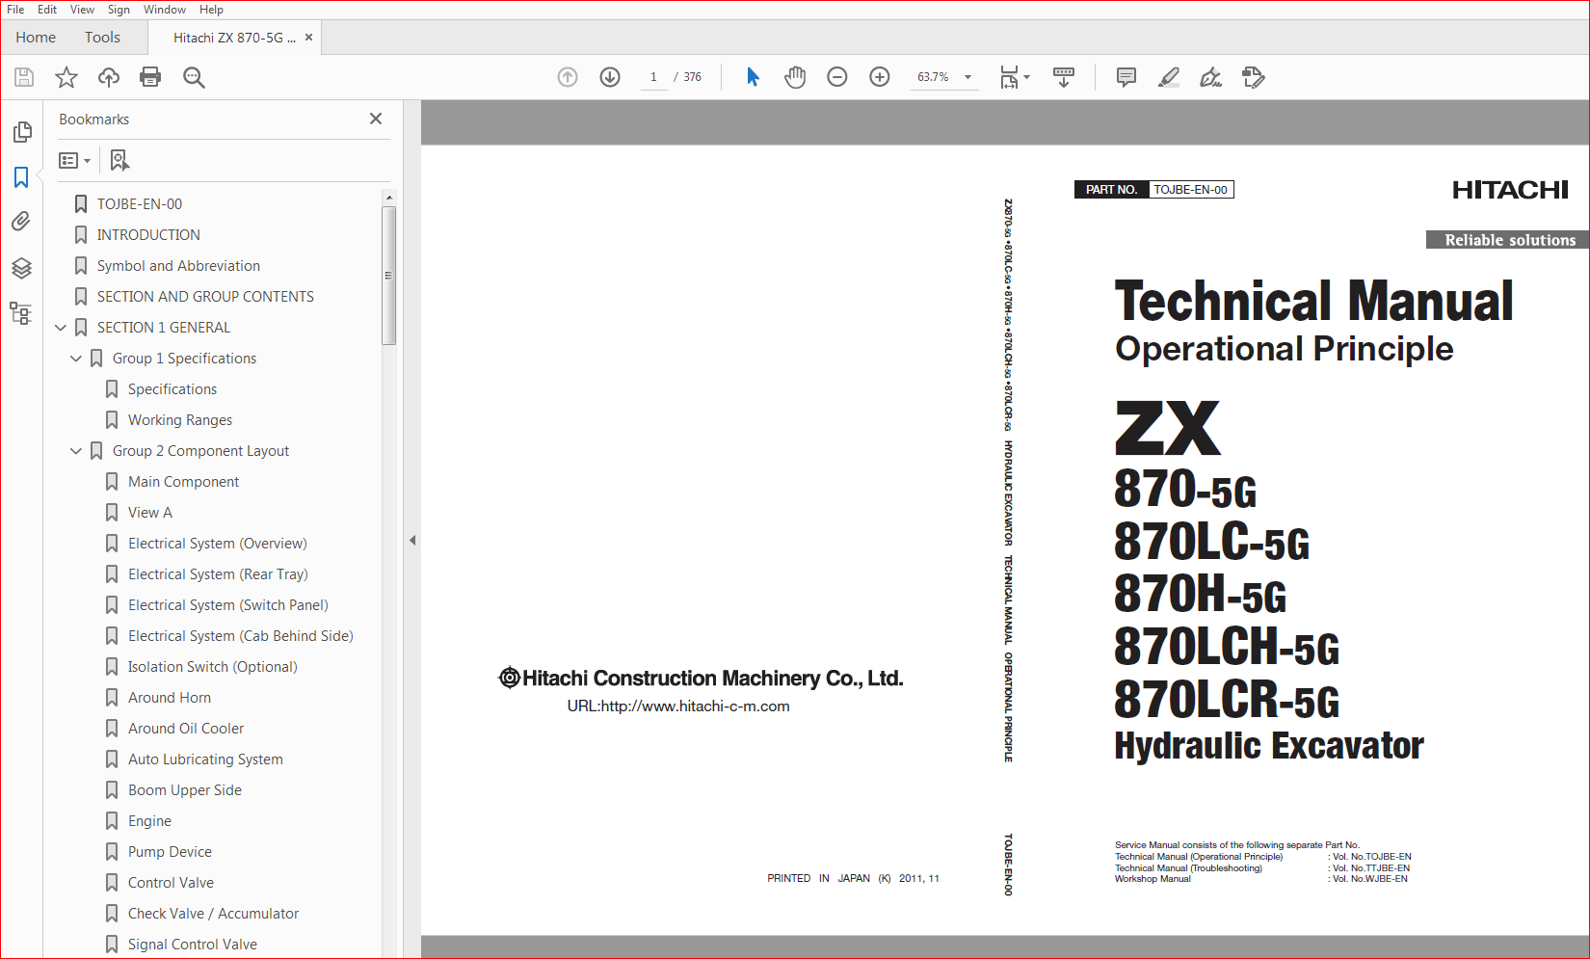Open the TOJBE-EN-00 bookmark
The width and height of the screenshot is (1590, 959).
140,204
